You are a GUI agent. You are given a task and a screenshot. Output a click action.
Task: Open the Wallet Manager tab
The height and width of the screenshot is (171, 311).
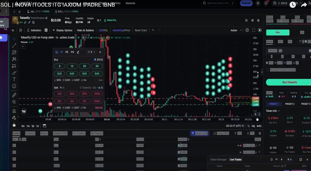click(218, 160)
